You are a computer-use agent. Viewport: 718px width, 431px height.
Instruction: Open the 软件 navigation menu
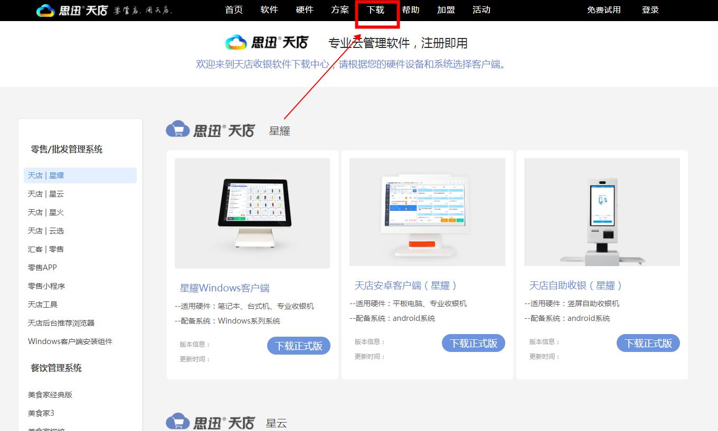coord(269,10)
